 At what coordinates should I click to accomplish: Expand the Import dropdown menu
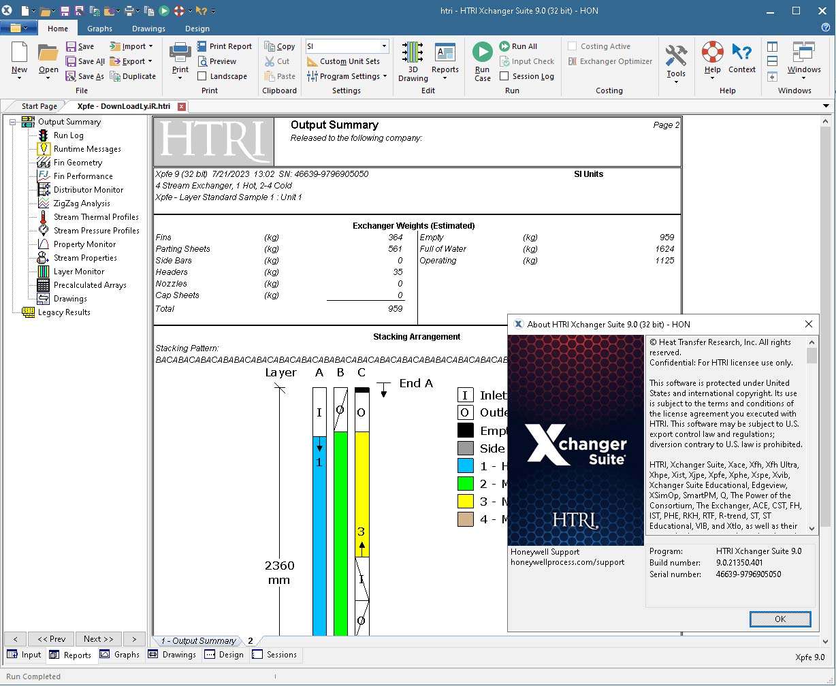(150, 46)
